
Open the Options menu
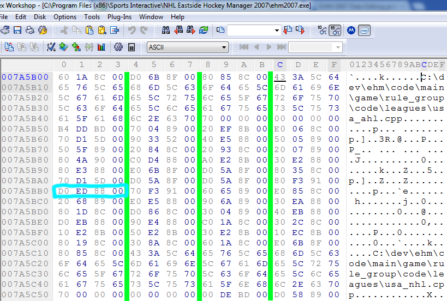coord(65,17)
